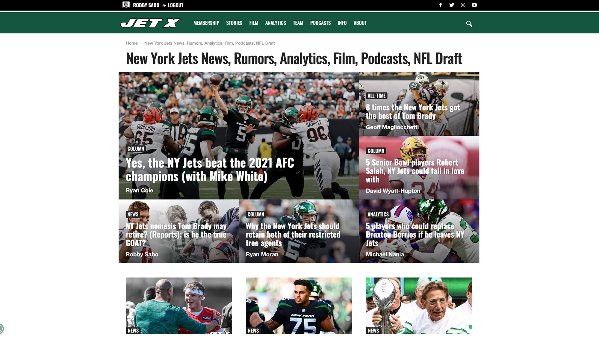Open the Mike White AFC champions article
This screenshot has height=337, width=599.
coord(210,170)
